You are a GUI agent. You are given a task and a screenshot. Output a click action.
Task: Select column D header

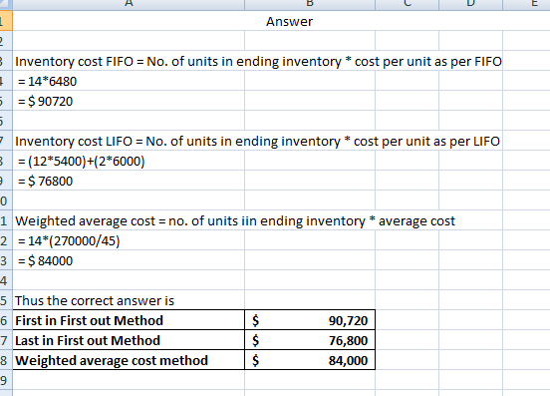coord(470,4)
